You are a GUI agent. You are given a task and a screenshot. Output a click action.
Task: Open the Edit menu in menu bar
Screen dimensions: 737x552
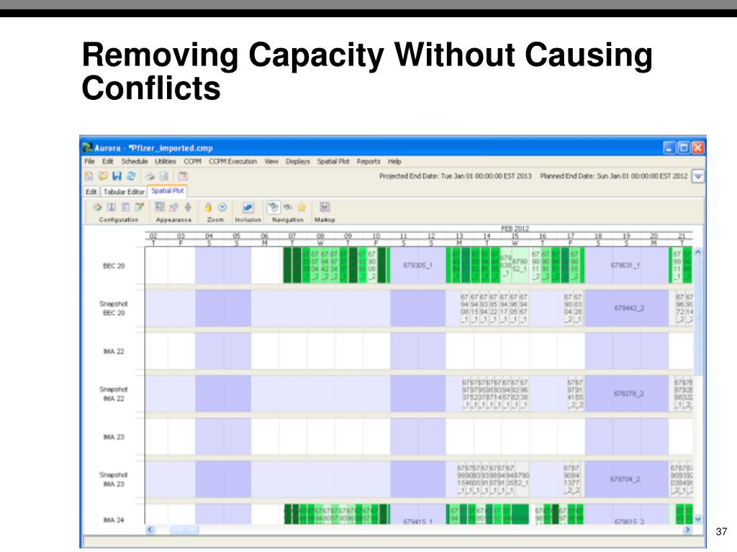[108, 162]
